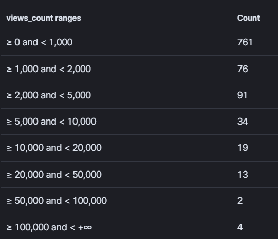Select the ≥ 50,000 and < 100,000 range
Viewport: 278px width, 239px height.
coord(57,201)
